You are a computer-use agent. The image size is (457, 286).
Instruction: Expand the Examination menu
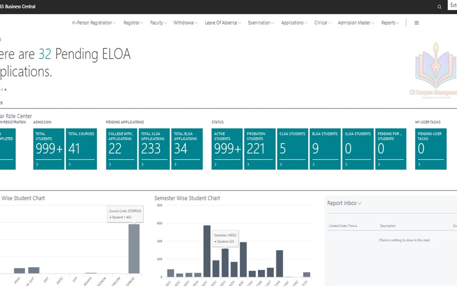(x=261, y=23)
